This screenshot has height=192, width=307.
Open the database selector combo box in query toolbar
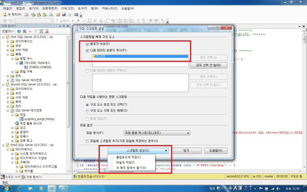point(34,20)
